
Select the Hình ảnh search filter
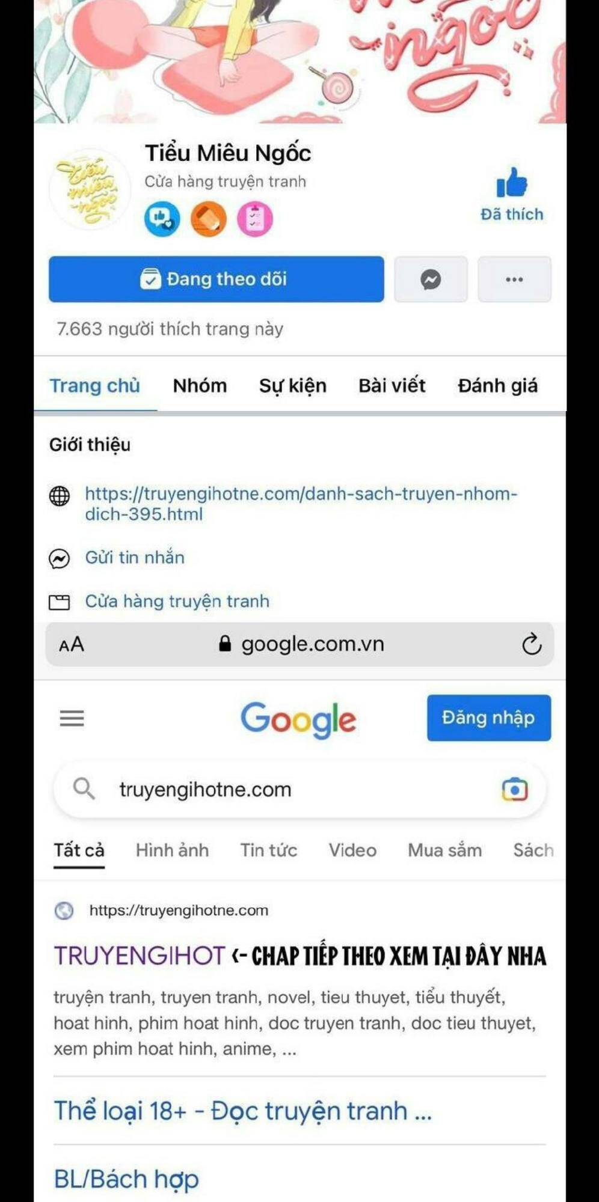coord(173,850)
